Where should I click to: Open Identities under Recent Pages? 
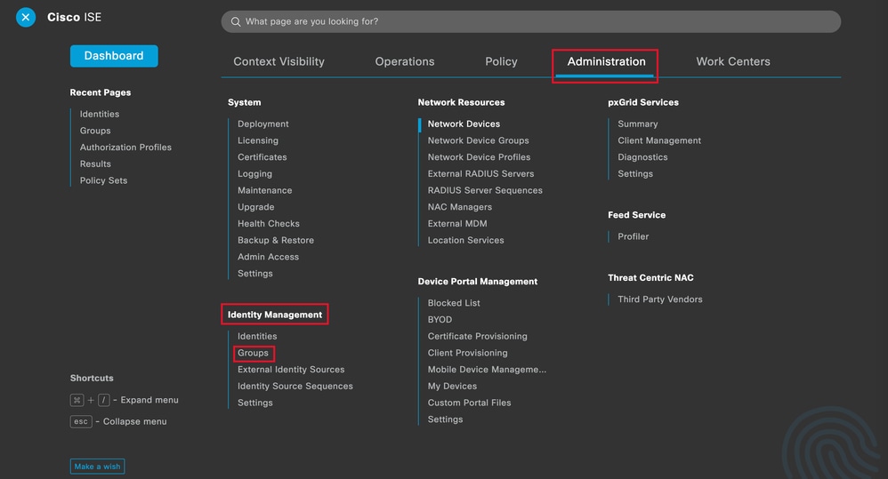[x=100, y=114]
